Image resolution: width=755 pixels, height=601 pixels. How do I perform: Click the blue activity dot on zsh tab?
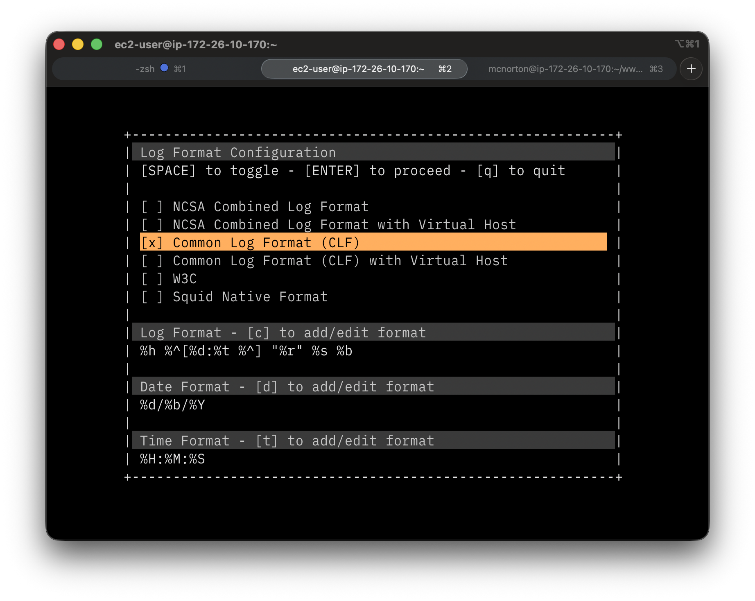pyautogui.click(x=164, y=68)
